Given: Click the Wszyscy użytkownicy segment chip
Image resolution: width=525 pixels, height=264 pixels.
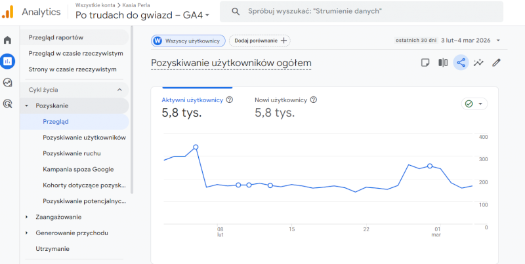Looking at the screenshot, I should pyautogui.click(x=188, y=41).
